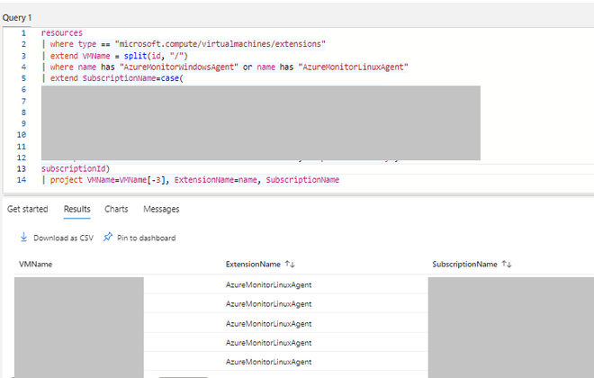View the Messages tab

pyautogui.click(x=161, y=209)
